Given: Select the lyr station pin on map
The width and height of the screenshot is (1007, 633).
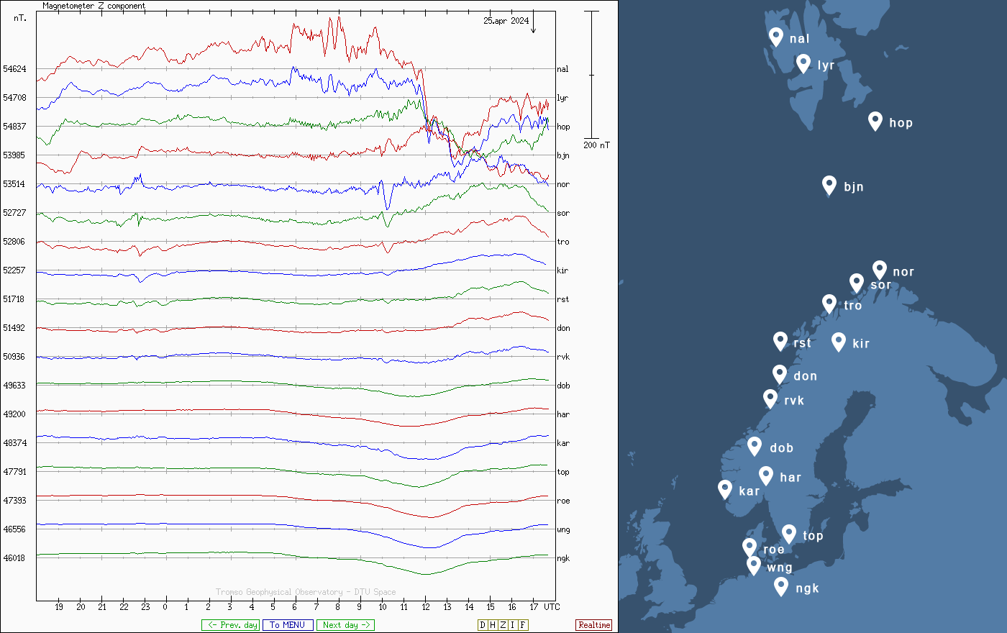Looking at the screenshot, I should pyautogui.click(x=803, y=63).
